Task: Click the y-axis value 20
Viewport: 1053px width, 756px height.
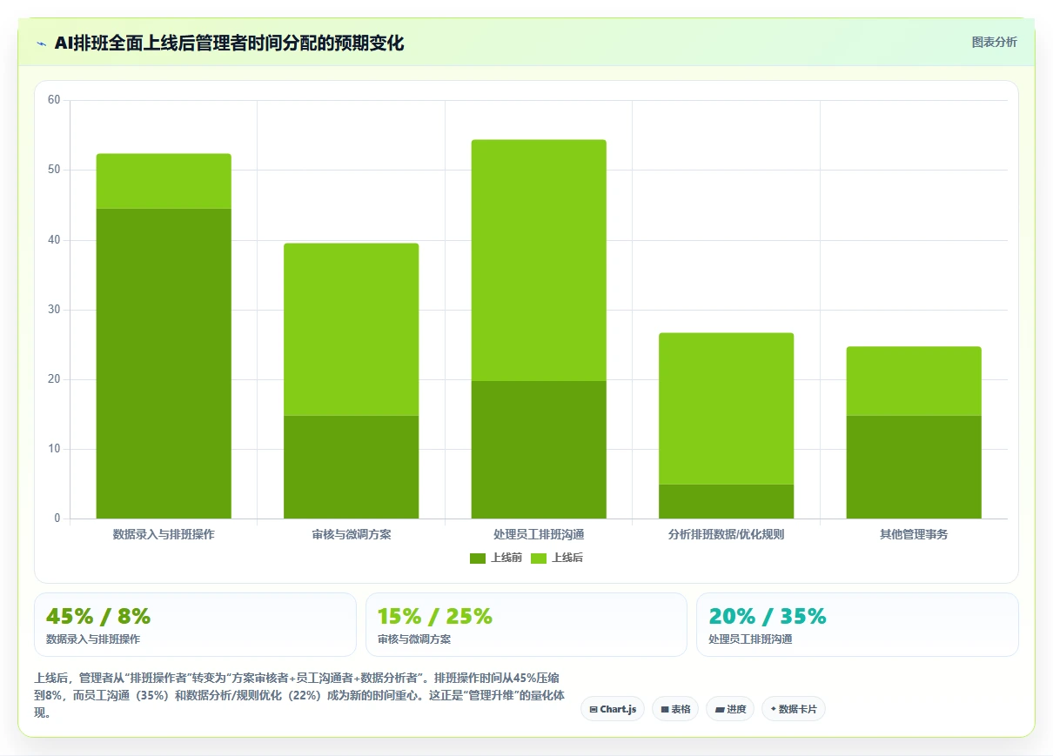Action: point(54,379)
